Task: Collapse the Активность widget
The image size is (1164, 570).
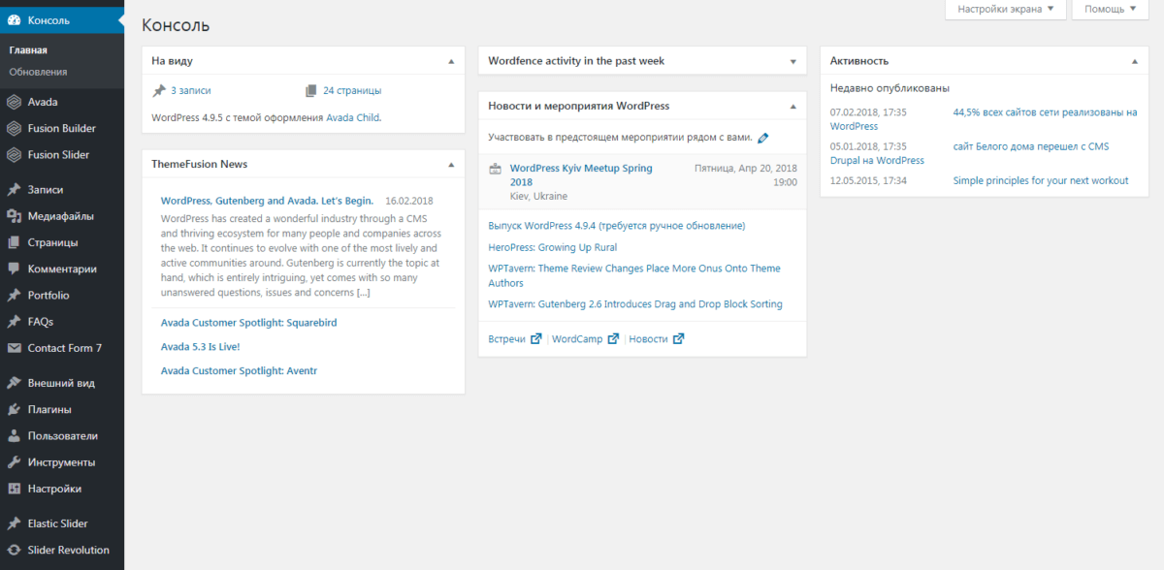Action: [x=1134, y=61]
